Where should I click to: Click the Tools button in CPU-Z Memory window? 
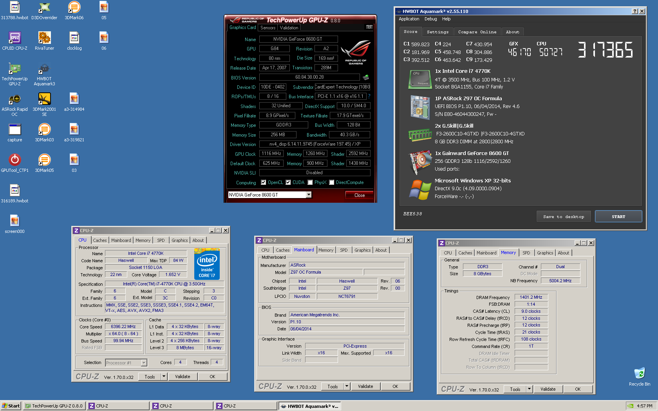point(515,389)
